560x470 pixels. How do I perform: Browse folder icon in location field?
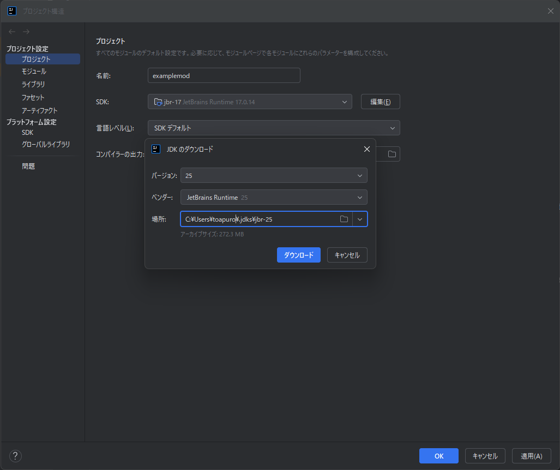(x=344, y=219)
